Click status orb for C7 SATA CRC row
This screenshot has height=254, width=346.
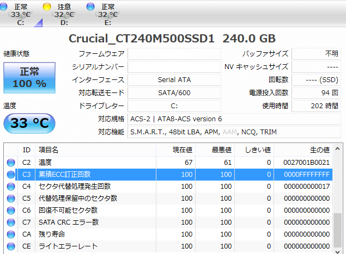[x=11, y=222]
